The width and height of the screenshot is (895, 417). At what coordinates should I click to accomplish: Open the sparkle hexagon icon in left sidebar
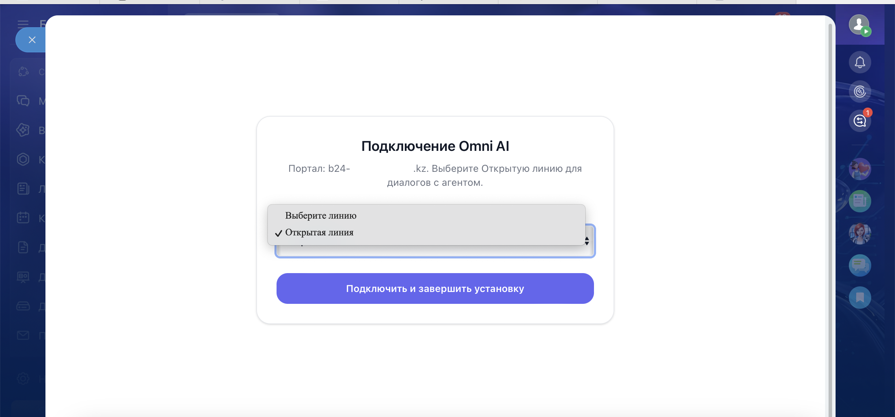(23, 130)
